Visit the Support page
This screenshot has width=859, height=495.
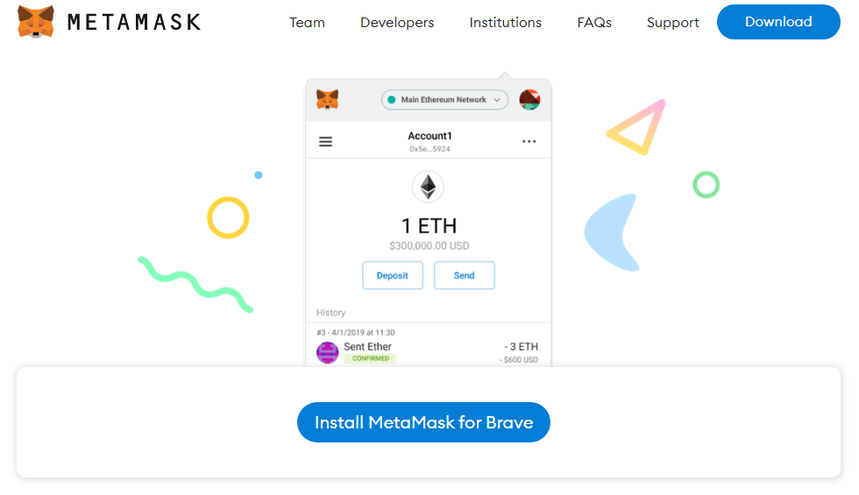point(673,23)
